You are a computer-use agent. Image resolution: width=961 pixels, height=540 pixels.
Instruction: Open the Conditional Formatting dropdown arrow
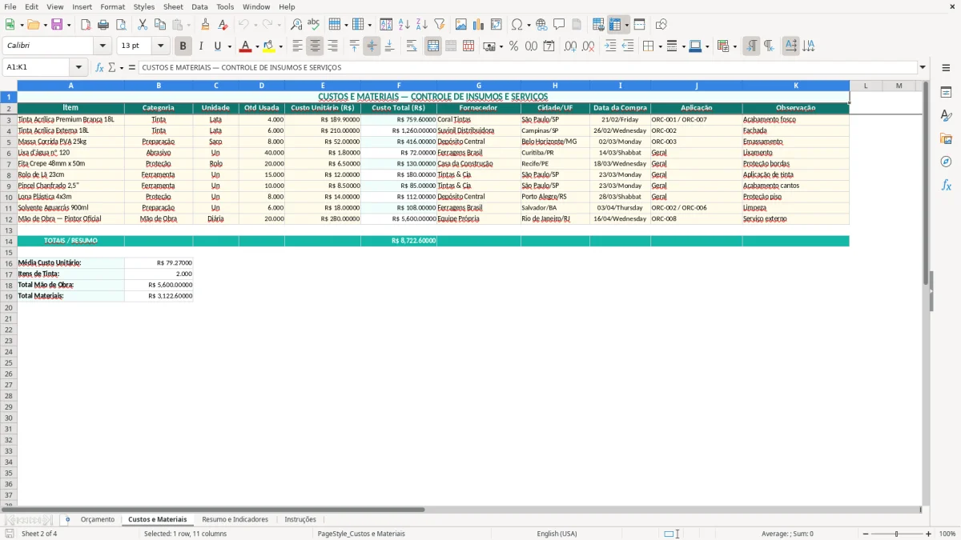point(734,46)
